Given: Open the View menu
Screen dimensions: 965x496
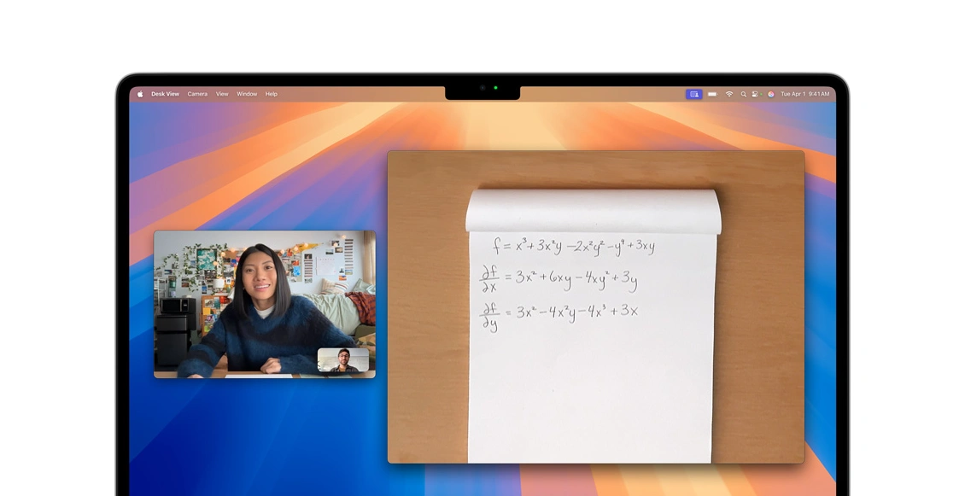Looking at the screenshot, I should (x=222, y=94).
